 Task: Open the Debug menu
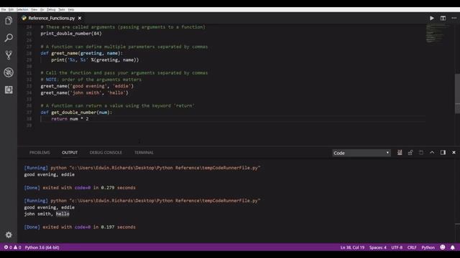pyautogui.click(x=51, y=9)
